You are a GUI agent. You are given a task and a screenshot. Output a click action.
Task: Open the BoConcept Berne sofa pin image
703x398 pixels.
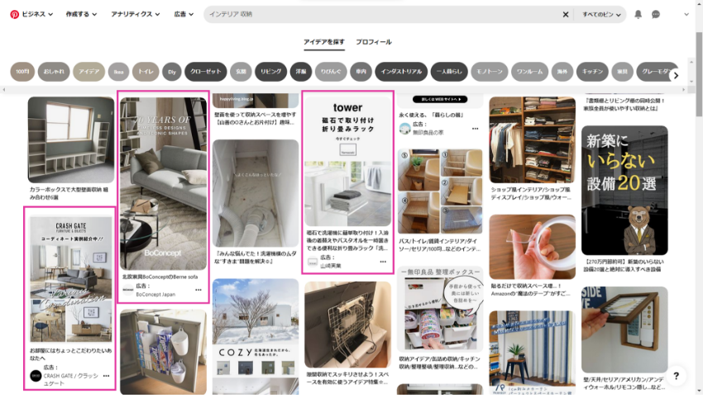[x=163, y=183]
